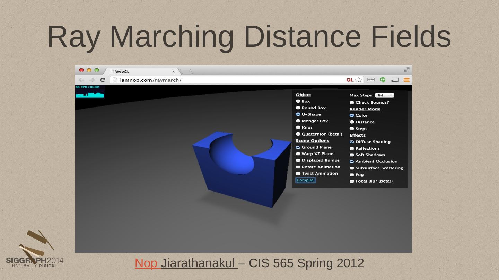Click the FPS stats graph
The image size is (499, 280).
pyautogui.click(x=90, y=92)
